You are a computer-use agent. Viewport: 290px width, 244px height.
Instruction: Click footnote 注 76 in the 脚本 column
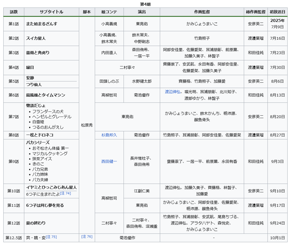point(87,237)
